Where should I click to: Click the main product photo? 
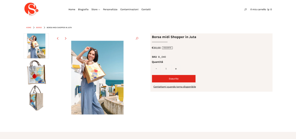click(97, 78)
